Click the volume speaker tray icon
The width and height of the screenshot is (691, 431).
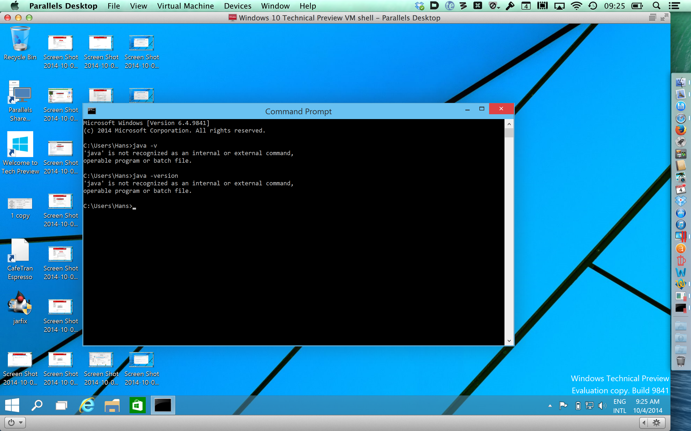coord(602,406)
